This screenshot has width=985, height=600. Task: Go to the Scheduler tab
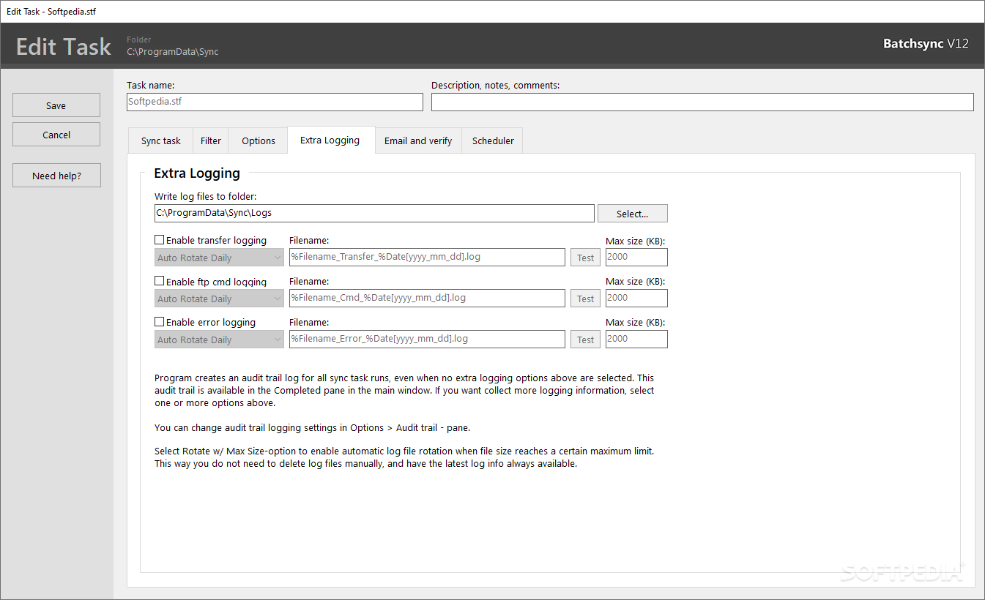click(x=493, y=140)
